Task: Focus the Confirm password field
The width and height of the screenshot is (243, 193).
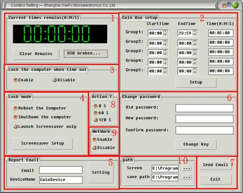Action: pyautogui.click(x=204, y=130)
